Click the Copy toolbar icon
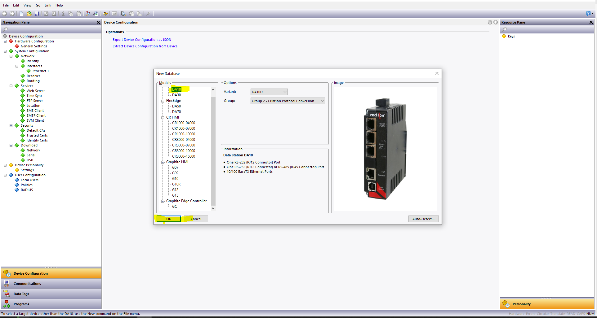Screen dimensions: 597x318 coord(71,14)
